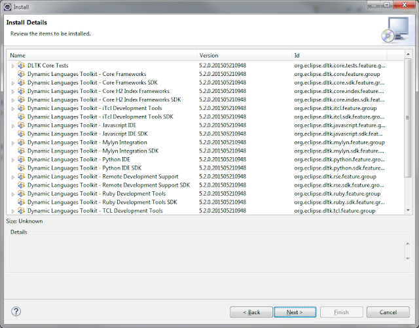Expand the Core H2 Index Frameworks SDK node
The image size is (419, 328).
pos(13,100)
